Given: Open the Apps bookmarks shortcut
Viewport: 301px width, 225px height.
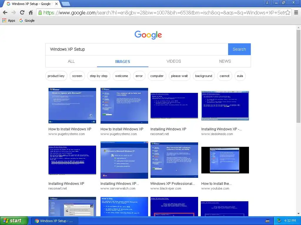Looking at the screenshot, I should [9, 21].
